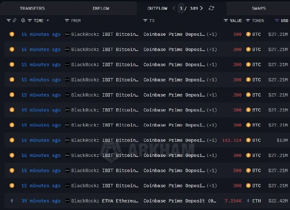Select the OUTFLOW tab
Screen dimensions: 290x210
[157, 8]
